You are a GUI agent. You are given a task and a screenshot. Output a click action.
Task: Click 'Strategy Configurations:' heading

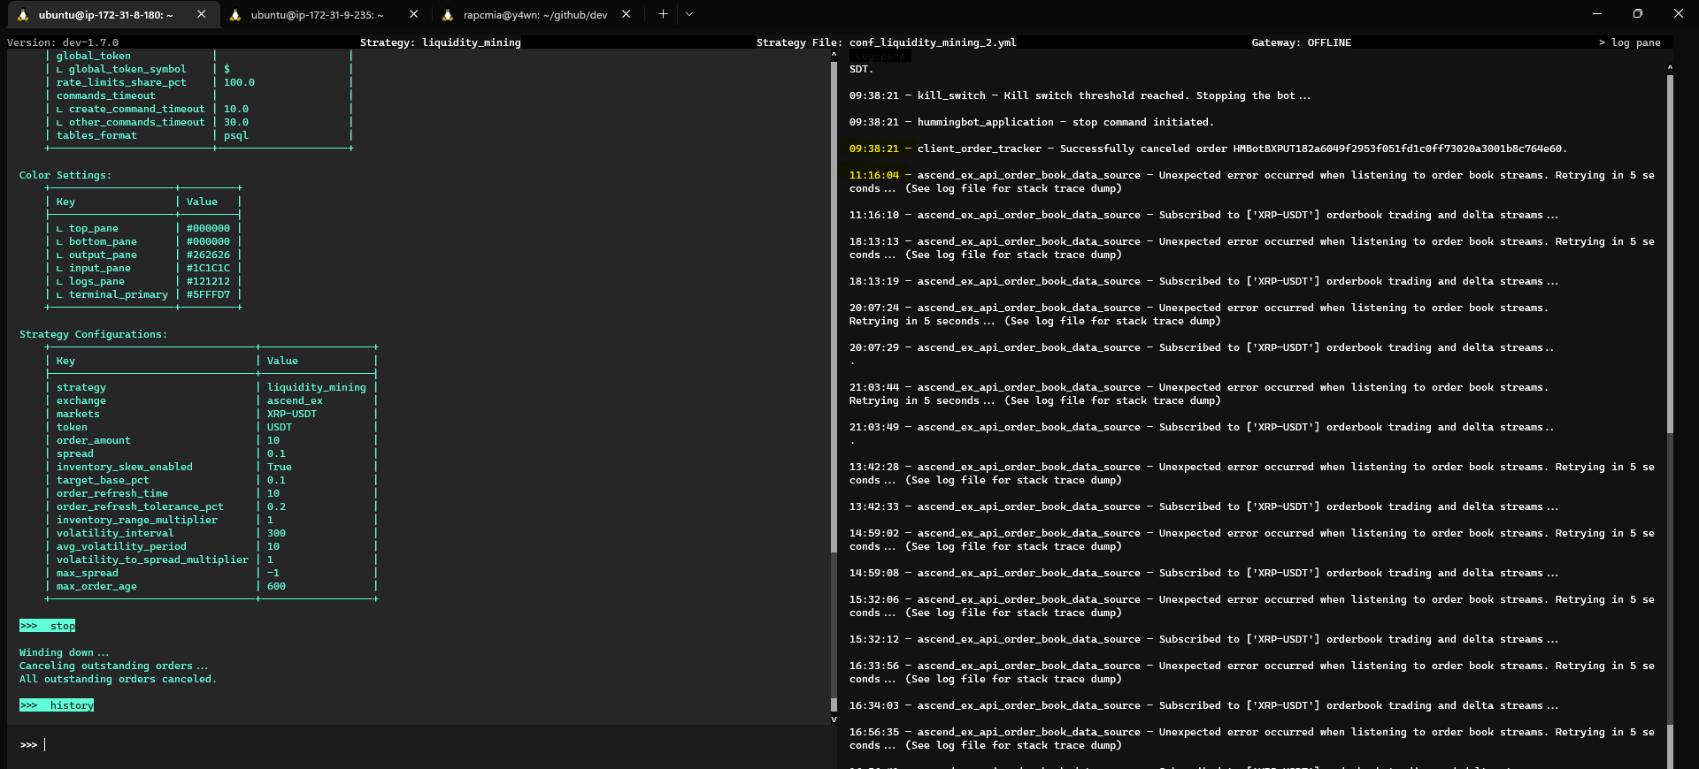(x=93, y=334)
